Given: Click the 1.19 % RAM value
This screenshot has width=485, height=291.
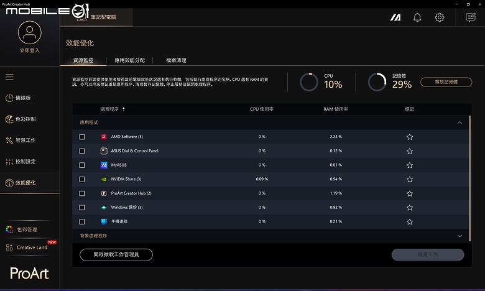Looking at the screenshot, I should pos(336,193).
